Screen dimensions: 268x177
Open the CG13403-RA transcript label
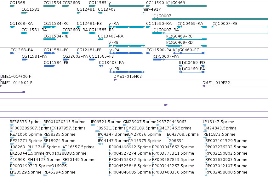click(111, 36)
